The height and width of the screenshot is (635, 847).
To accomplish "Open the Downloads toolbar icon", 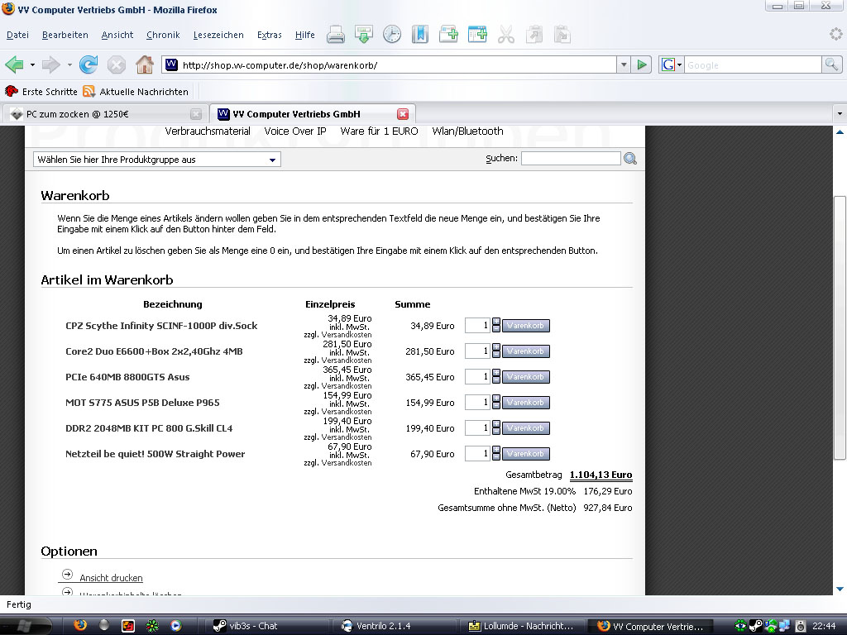I will point(364,35).
